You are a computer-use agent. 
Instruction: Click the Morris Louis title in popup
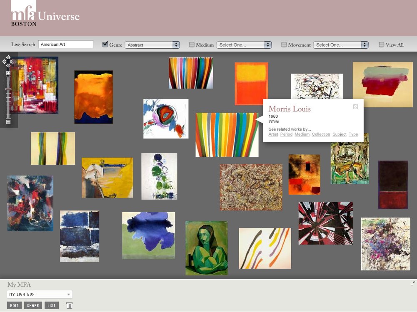(x=290, y=109)
